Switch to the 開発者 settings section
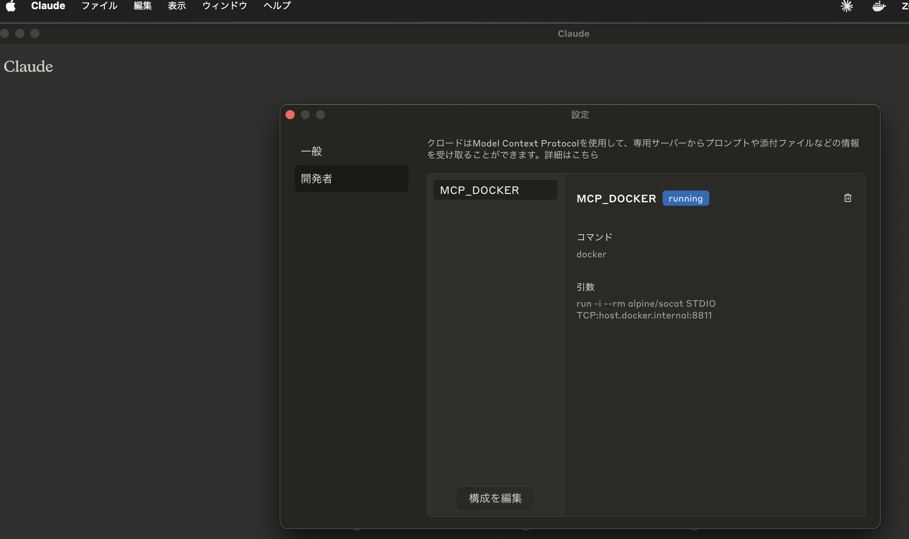 [x=316, y=178]
